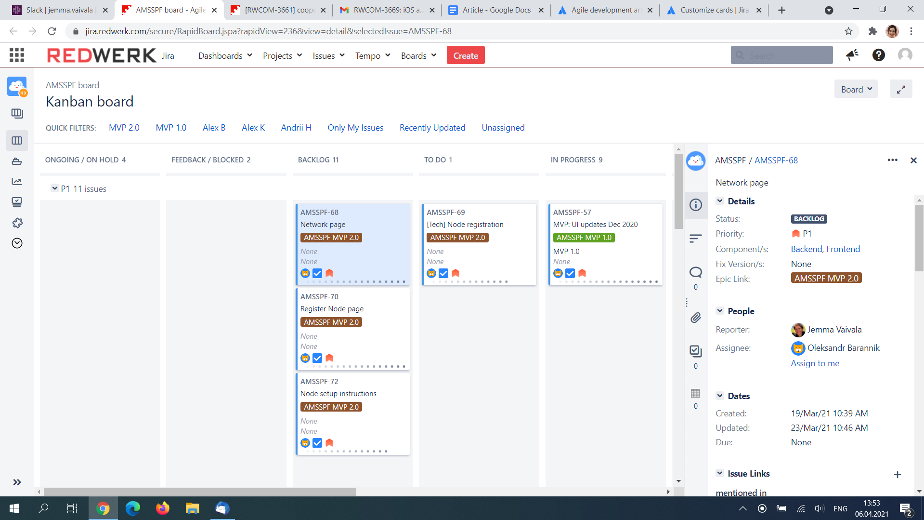The image size is (924, 520).
Task: Toggle the Only My Issues filter
Action: tap(355, 128)
